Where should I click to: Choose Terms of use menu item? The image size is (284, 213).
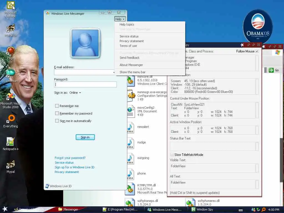point(128,46)
